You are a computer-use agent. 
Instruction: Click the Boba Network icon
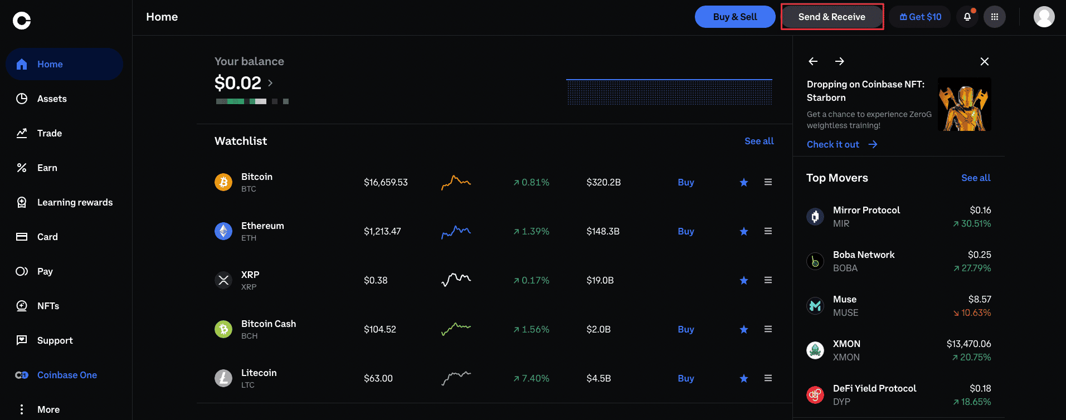815,261
